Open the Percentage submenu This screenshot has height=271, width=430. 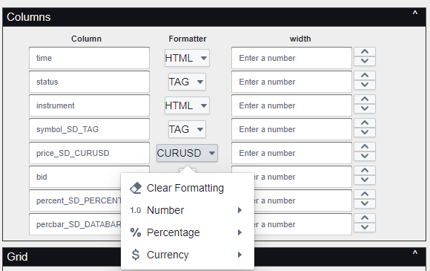188,232
